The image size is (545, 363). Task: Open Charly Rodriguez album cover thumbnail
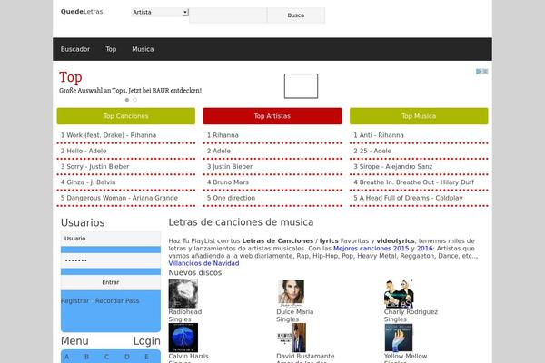[x=399, y=293]
